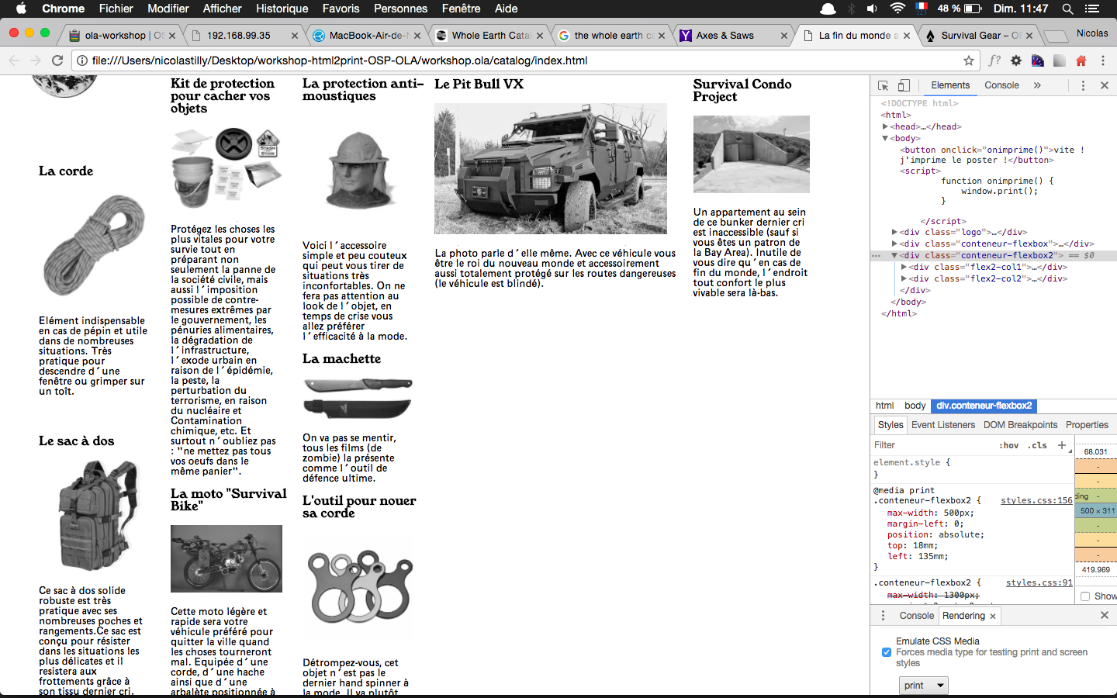Image resolution: width=1117 pixels, height=698 pixels.
Task: Click the red house extension icon
Action: (x=1081, y=60)
